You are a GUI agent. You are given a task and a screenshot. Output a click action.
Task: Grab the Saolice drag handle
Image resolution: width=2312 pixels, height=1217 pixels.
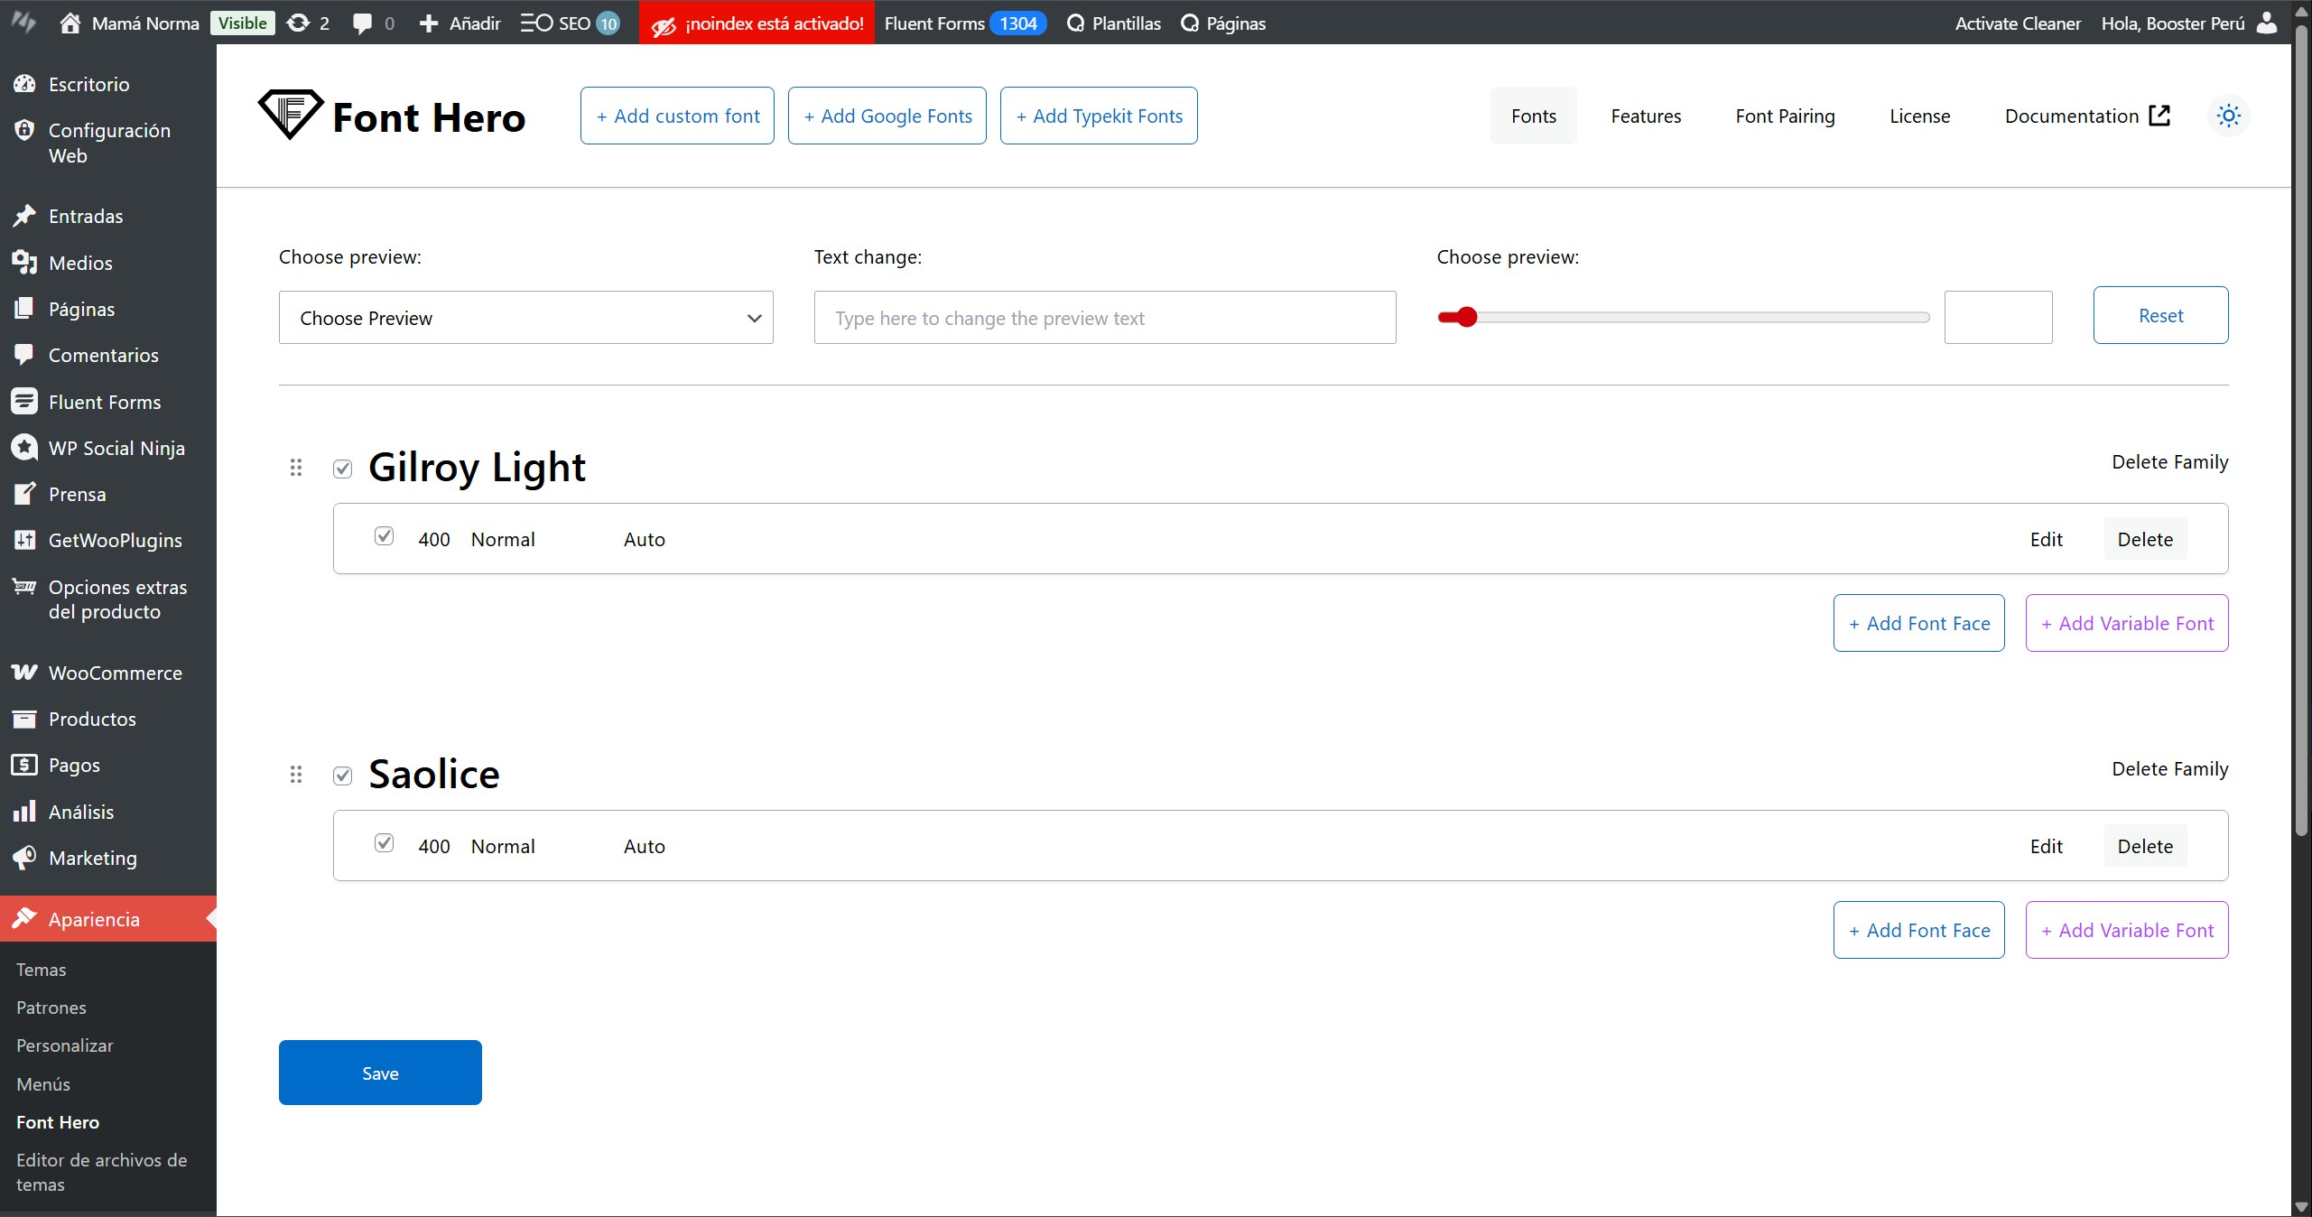click(x=295, y=775)
